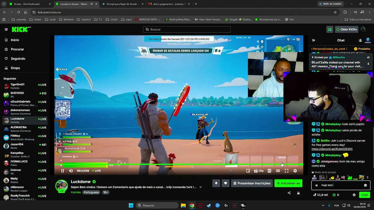Switch to Prompt para Papel de Parede tab

tap(122, 4)
